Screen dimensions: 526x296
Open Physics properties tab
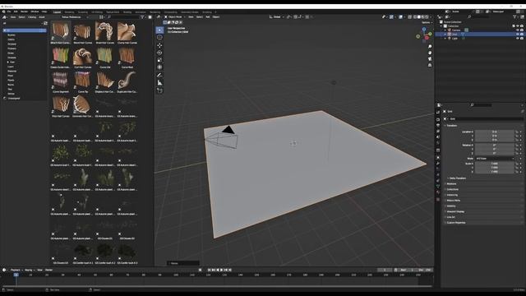pyautogui.click(x=438, y=175)
